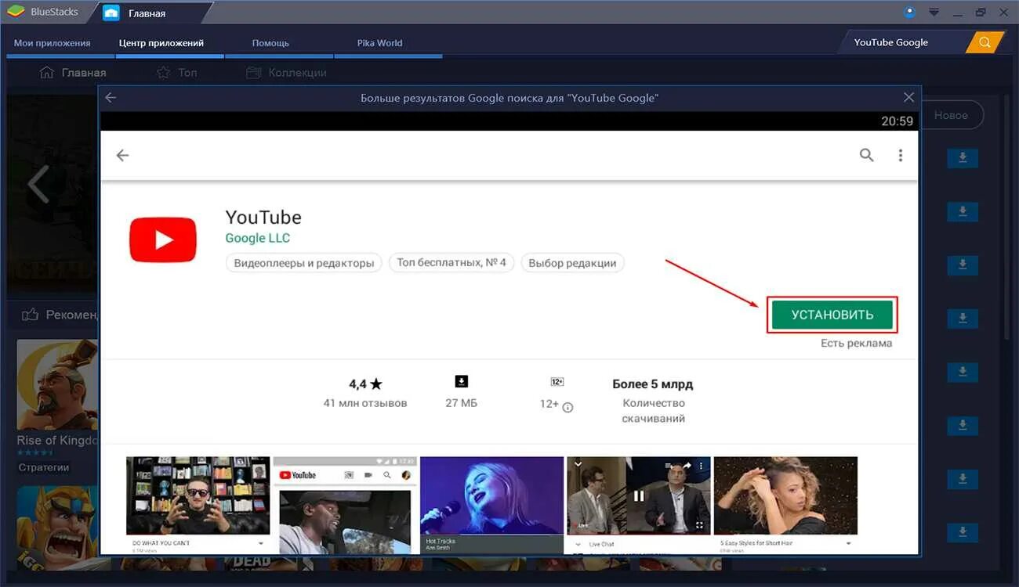Click the Rise of Kingdoms game thumbnail
The image size is (1019, 587).
point(57,384)
